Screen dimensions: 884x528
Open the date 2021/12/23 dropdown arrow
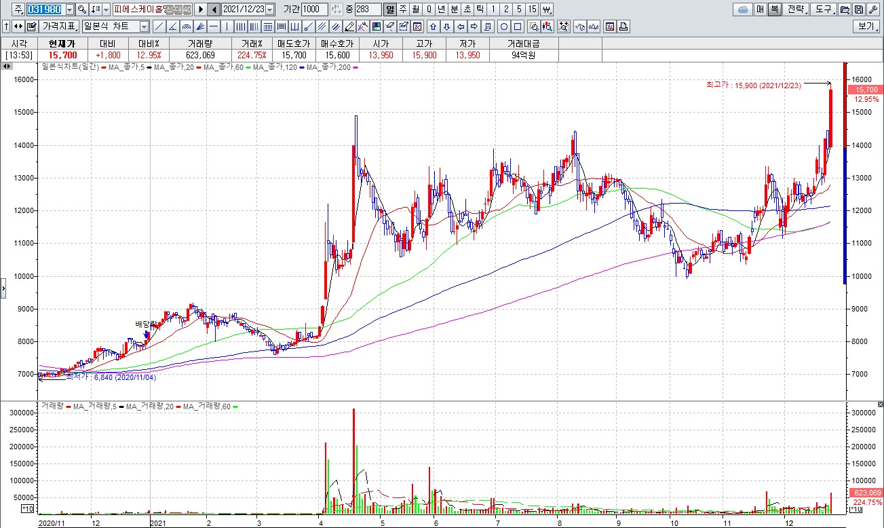tap(270, 10)
